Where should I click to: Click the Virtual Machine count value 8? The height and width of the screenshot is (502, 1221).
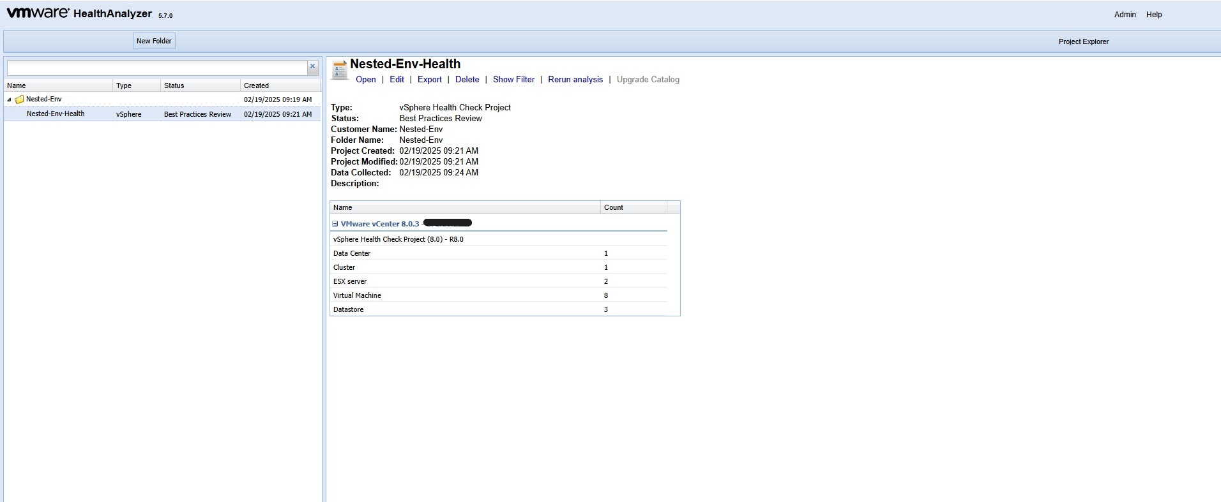point(606,295)
